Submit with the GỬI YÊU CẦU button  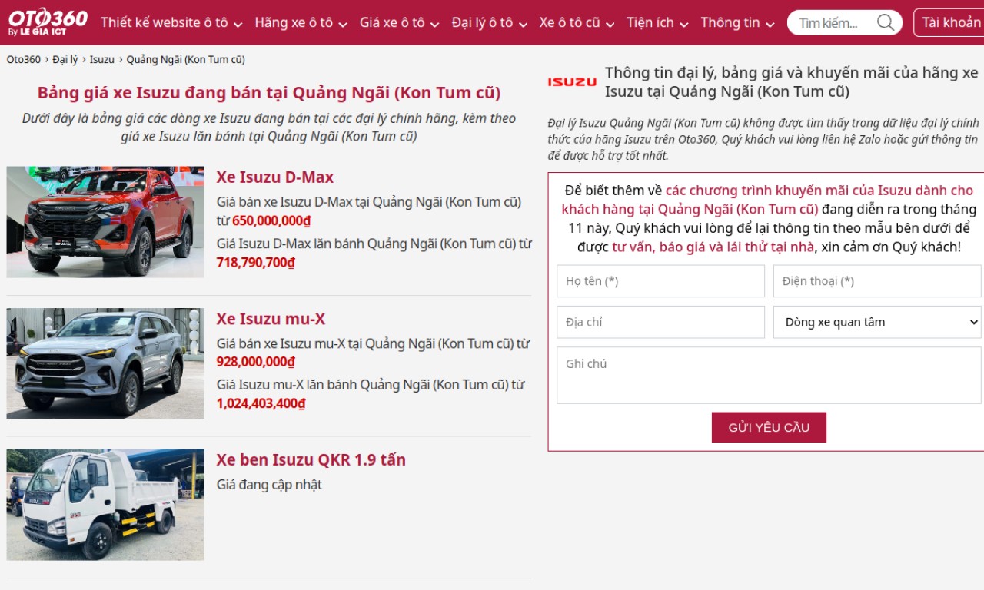pyautogui.click(x=769, y=427)
